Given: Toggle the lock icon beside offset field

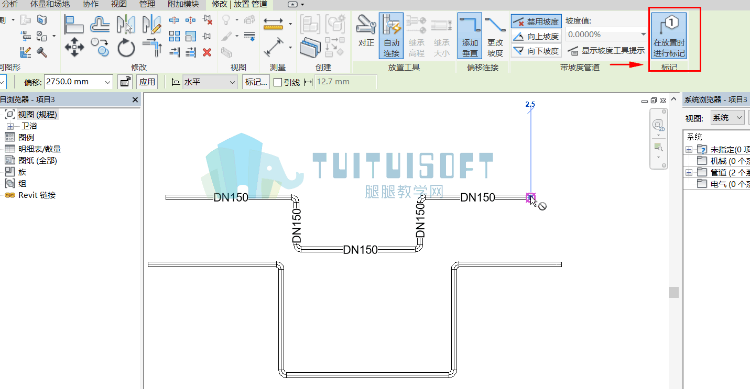Looking at the screenshot, I should pyautogui.click(x=125, y=82).
